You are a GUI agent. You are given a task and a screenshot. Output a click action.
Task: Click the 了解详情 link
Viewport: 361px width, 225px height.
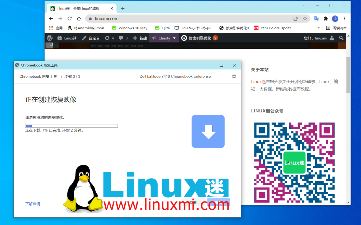pos(33,204)
